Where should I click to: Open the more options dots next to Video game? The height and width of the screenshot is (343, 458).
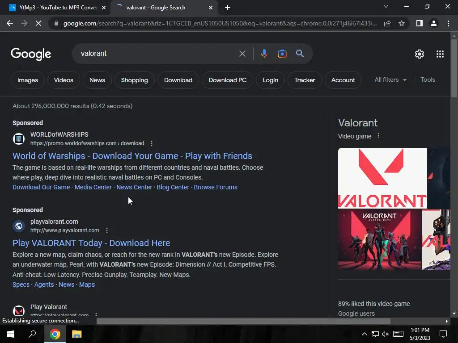[378, 136]
